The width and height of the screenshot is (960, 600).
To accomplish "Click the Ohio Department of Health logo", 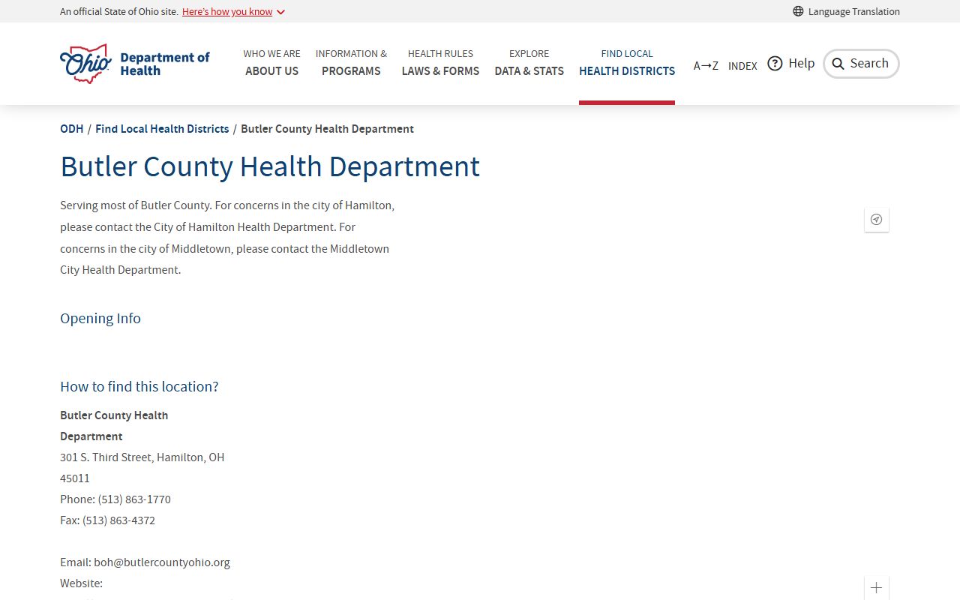I will pos(135,64).
